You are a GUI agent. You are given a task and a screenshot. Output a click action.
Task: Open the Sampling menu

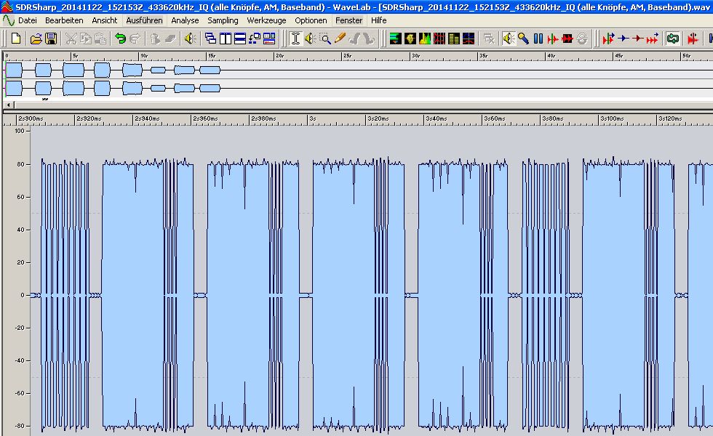pyautogui.click(x=223, y=20)
